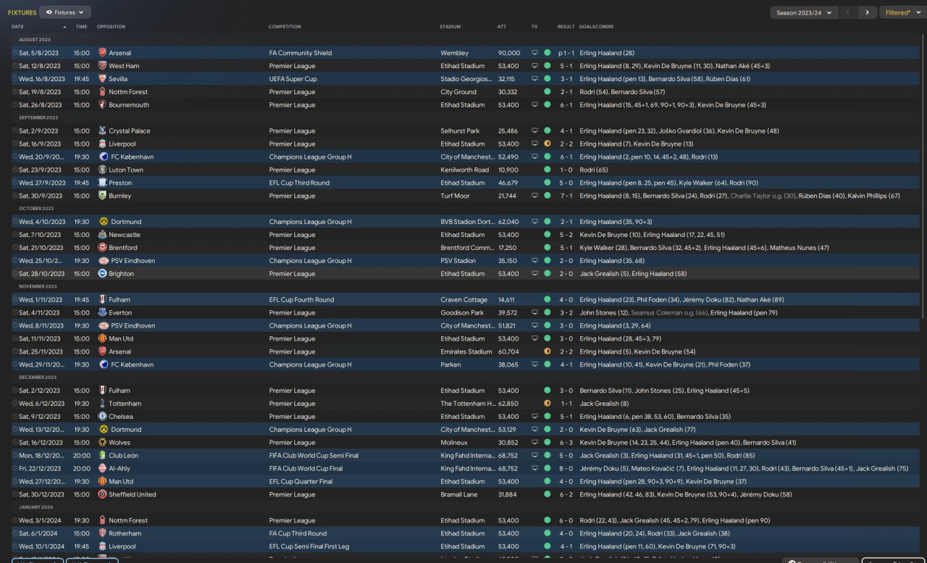Sort fixtures by the STADIUM column header
Viewport: 927px width, 563px height.
(450, 27)
